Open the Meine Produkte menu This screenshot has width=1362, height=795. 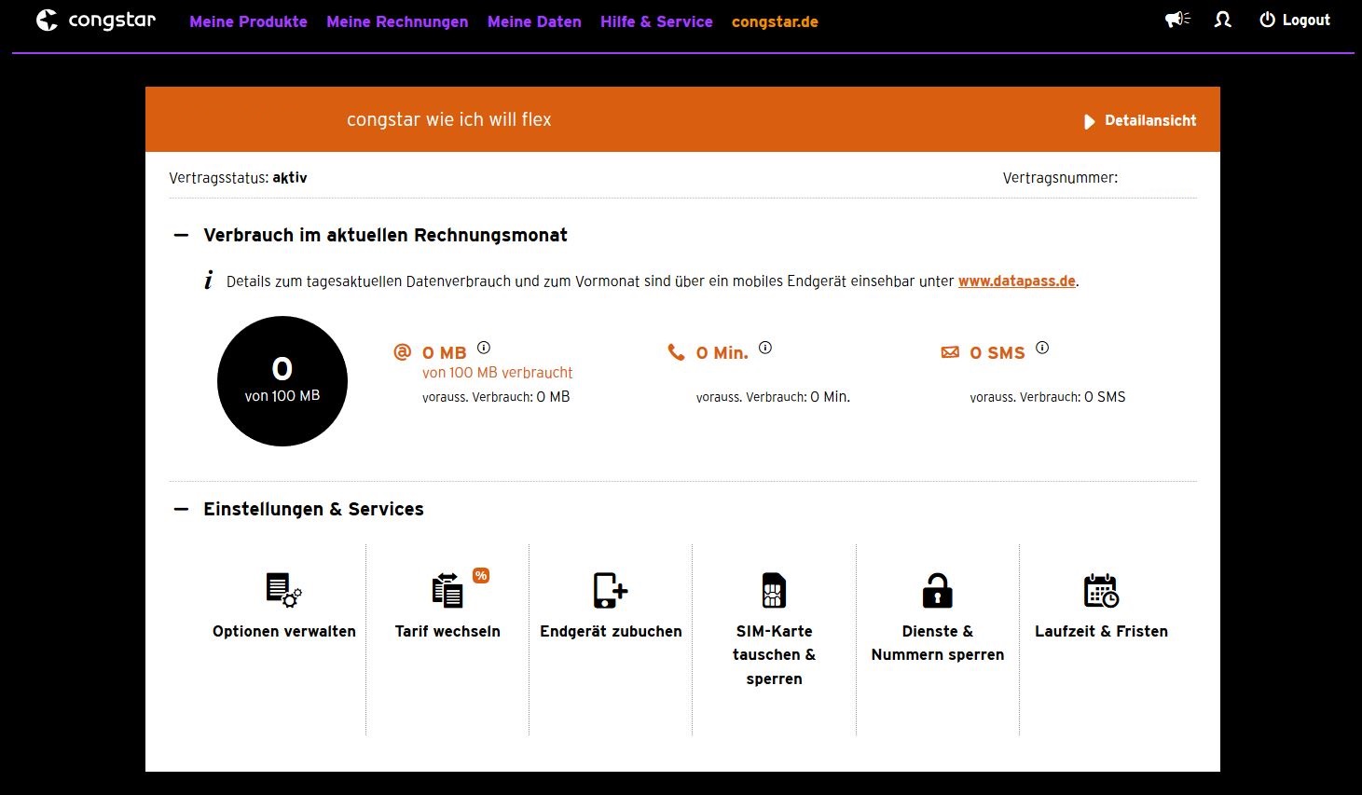[x=248, y=21]
